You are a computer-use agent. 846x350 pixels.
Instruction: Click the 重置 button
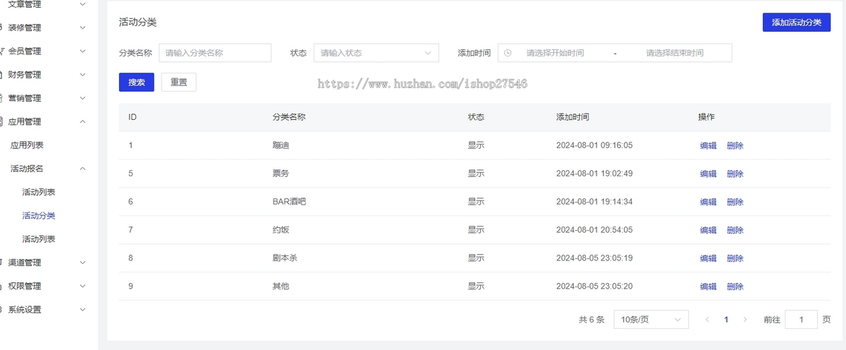[179, 82]
